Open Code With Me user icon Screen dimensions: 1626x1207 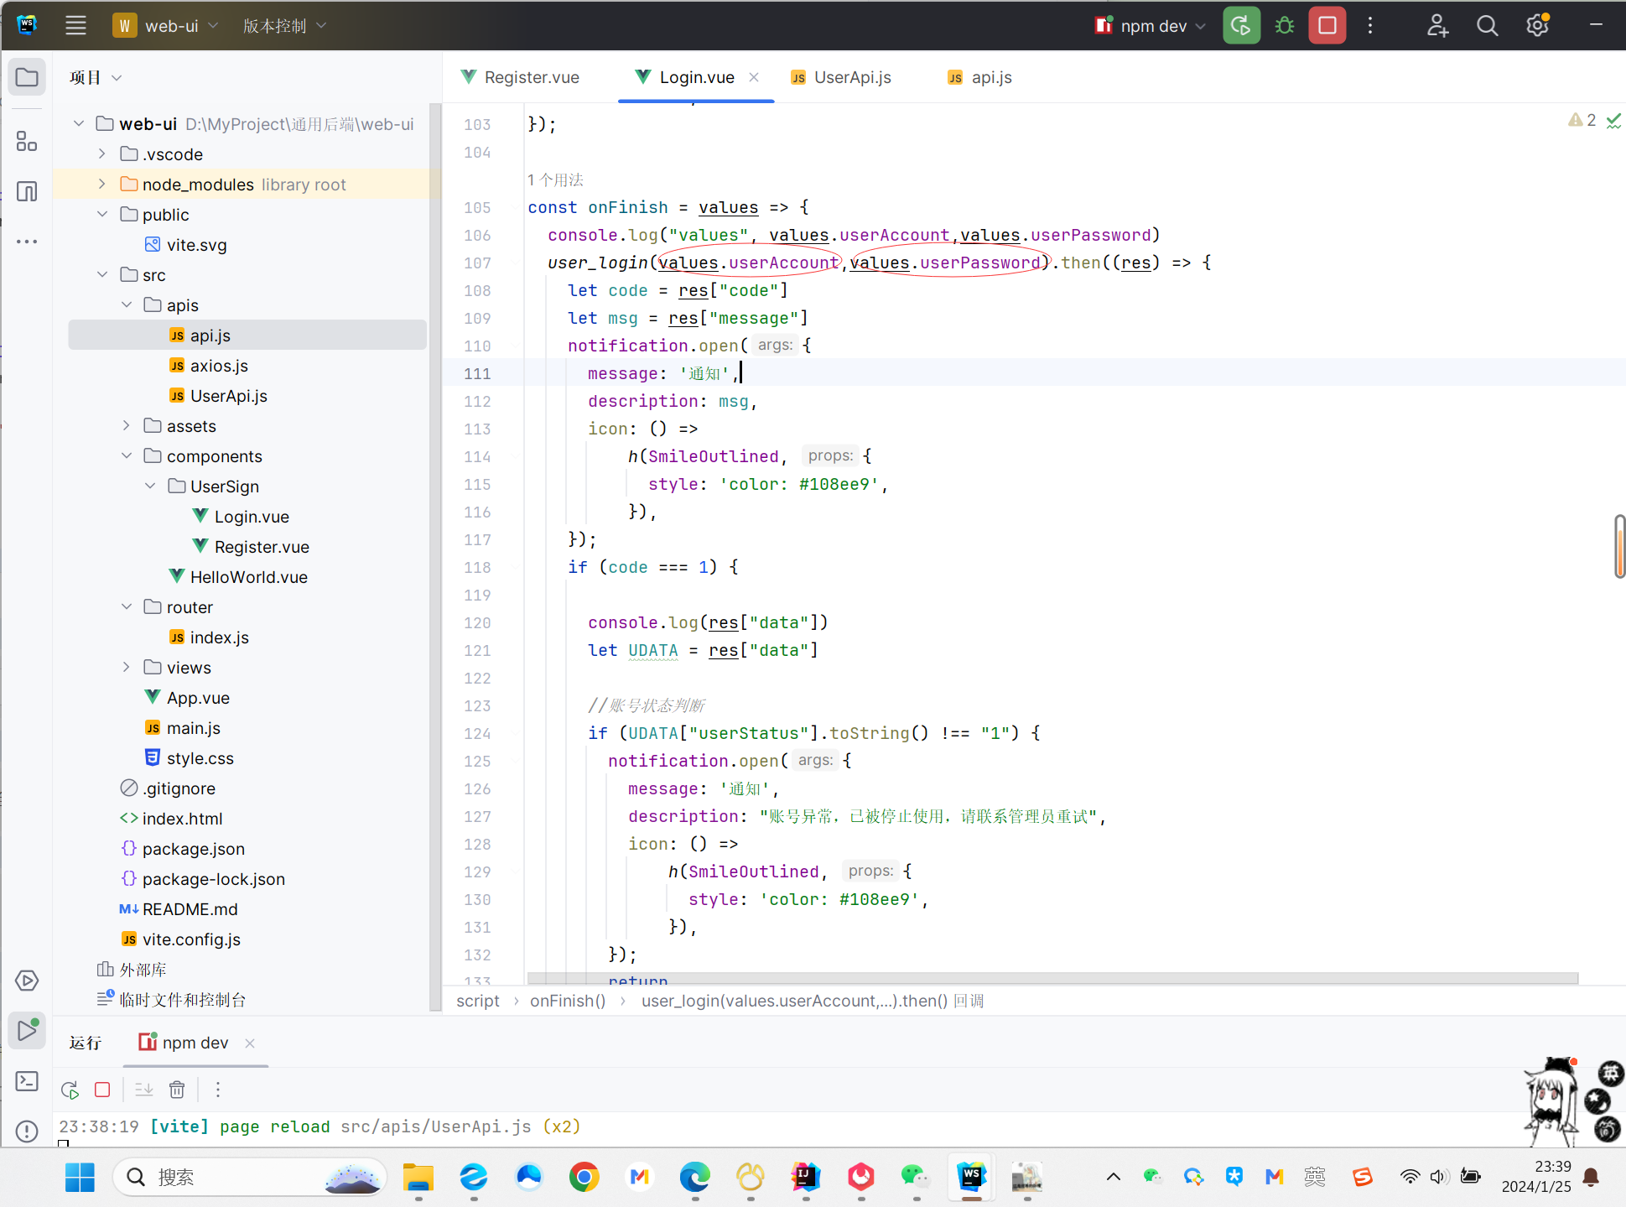[1437, 25]
